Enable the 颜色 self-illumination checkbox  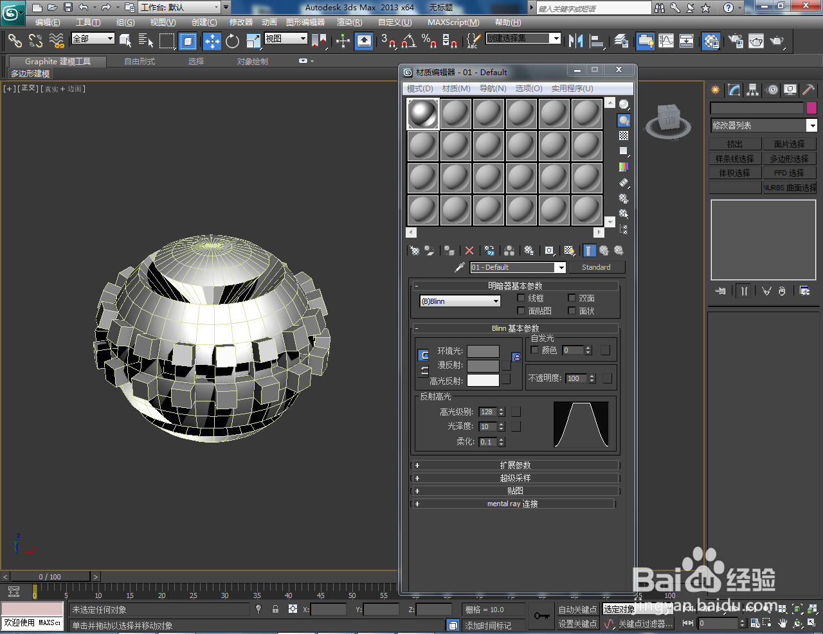(534, 349)
